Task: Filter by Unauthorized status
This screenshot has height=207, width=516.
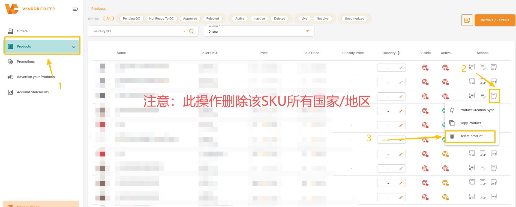Action: (x=354, y=18)
